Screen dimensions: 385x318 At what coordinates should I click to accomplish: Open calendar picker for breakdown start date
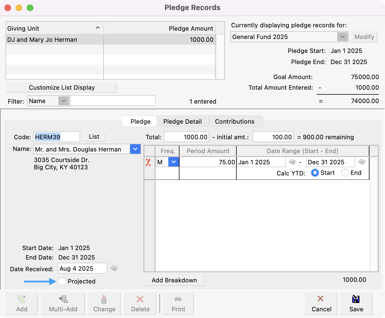pos(292,162)
